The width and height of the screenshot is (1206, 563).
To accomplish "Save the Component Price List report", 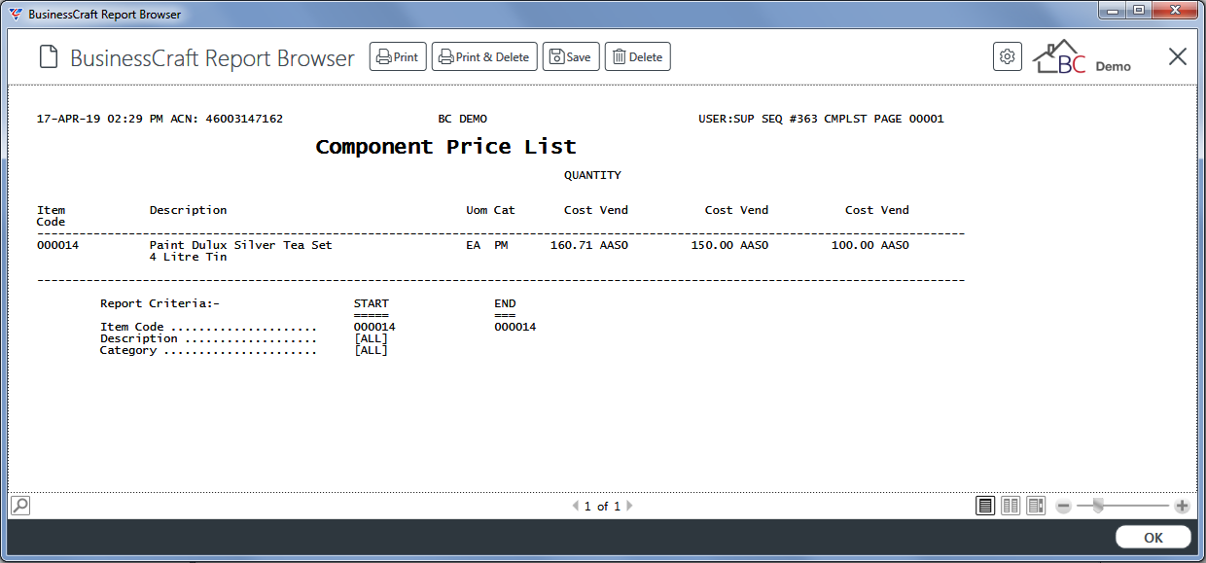I will 571,57.
